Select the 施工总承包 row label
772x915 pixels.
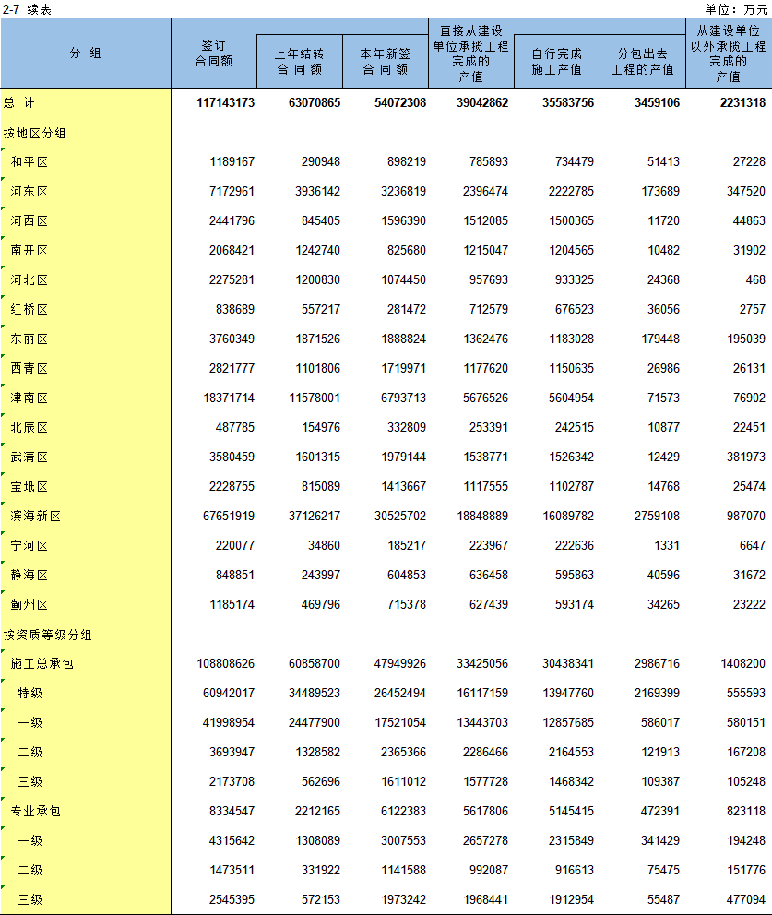pos(42,663)
